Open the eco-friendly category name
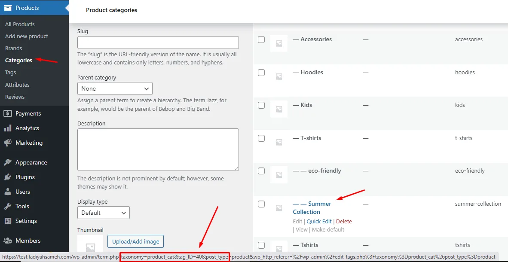Image resolution: width=508 pixels, height=262 pixels. click(317, 171)
